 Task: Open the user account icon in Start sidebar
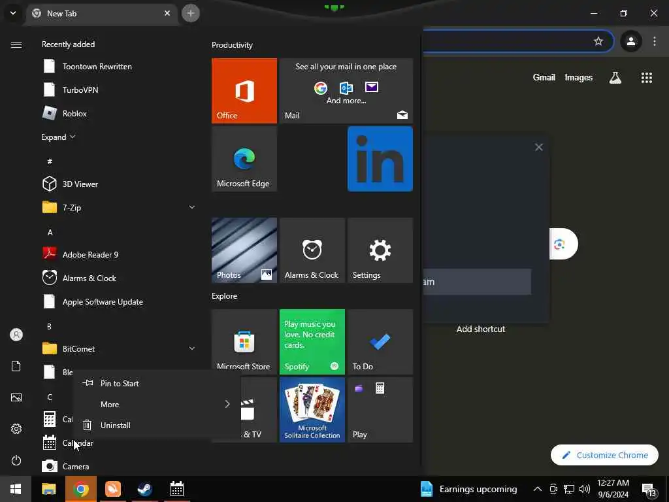pos(16,335)
